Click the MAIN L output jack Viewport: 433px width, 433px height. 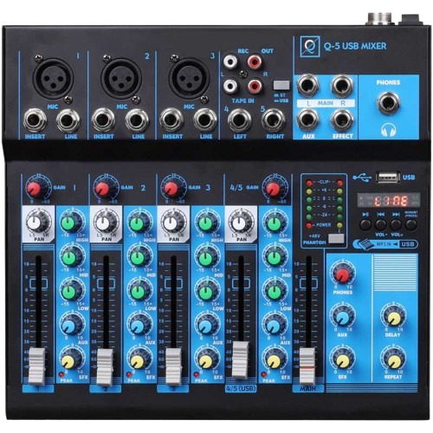click(x=307, y=86)
